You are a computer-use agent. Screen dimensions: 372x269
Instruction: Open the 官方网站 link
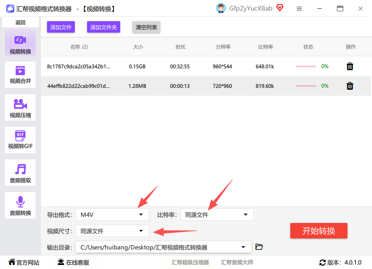(24, 262)
